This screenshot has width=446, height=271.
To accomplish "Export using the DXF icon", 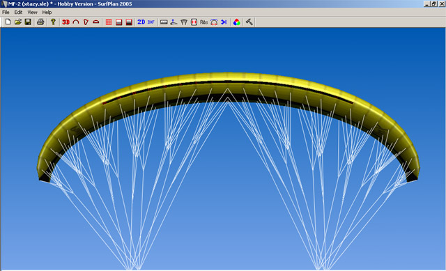I will pyautogui.click(x=151, y=22).
